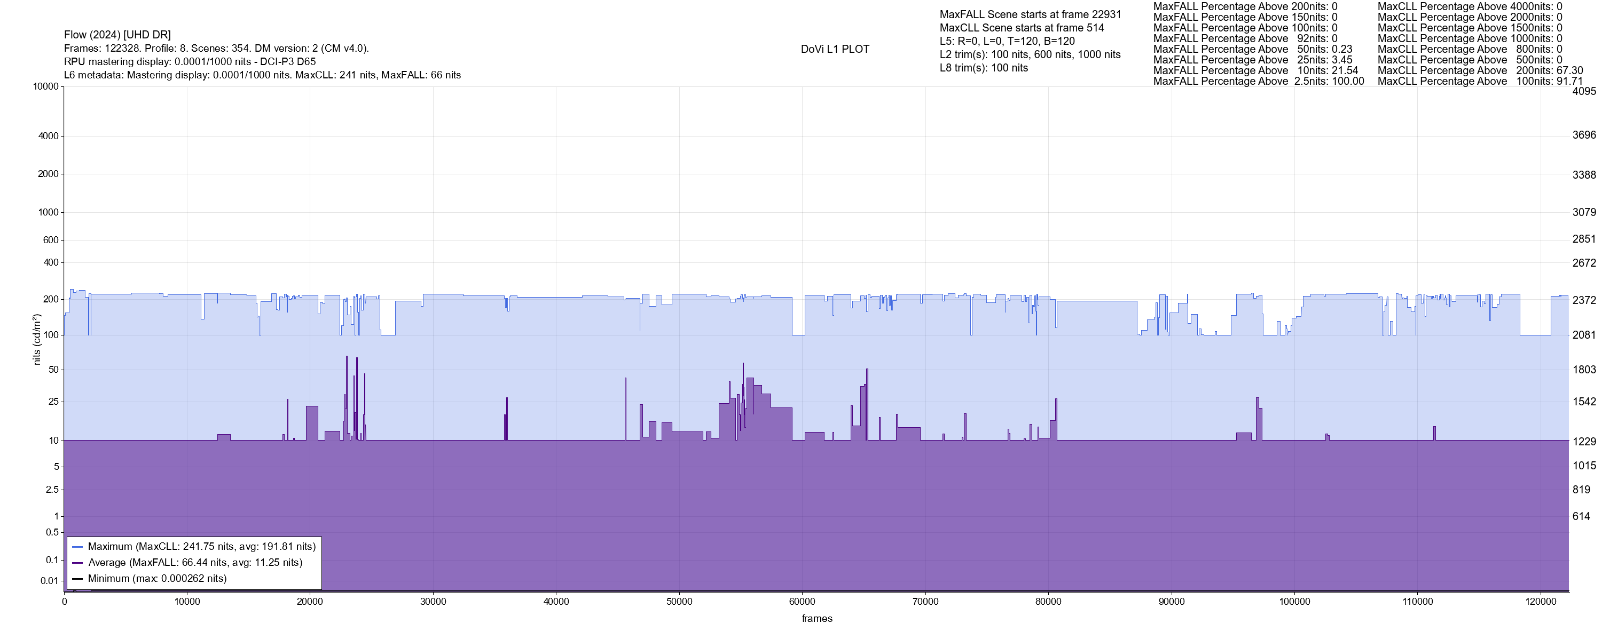
Task: Click the blue Maximum legend line swatch
Action: pos(78,547)
